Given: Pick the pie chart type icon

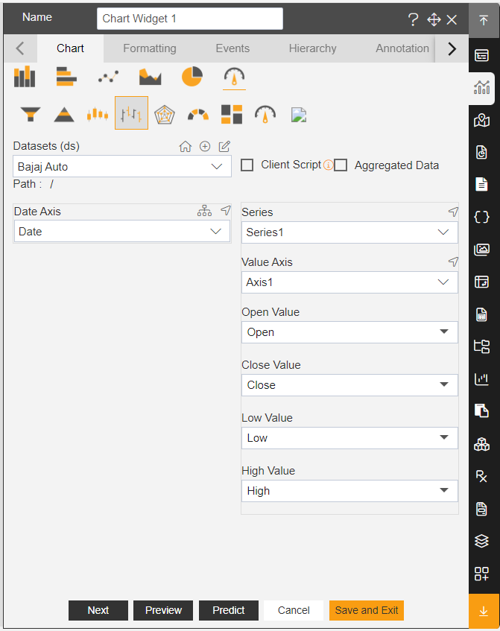Looking at the screenshot, I should pos(192,77).
